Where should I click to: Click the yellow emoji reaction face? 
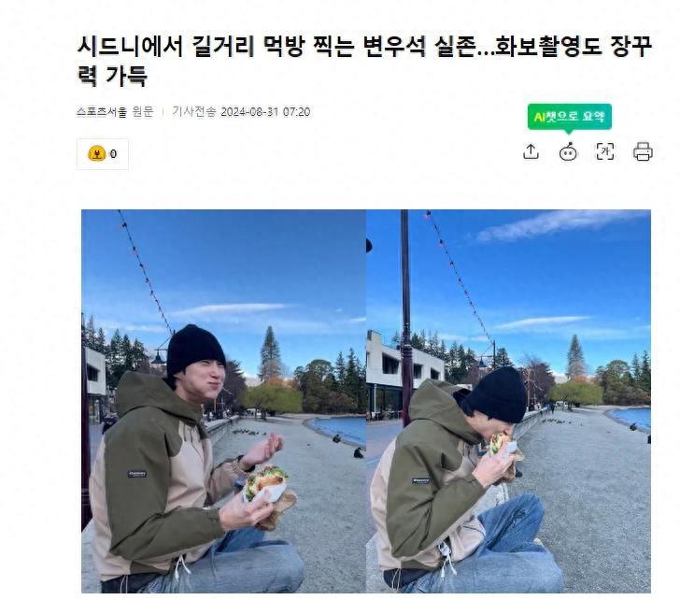click(97, 153)
